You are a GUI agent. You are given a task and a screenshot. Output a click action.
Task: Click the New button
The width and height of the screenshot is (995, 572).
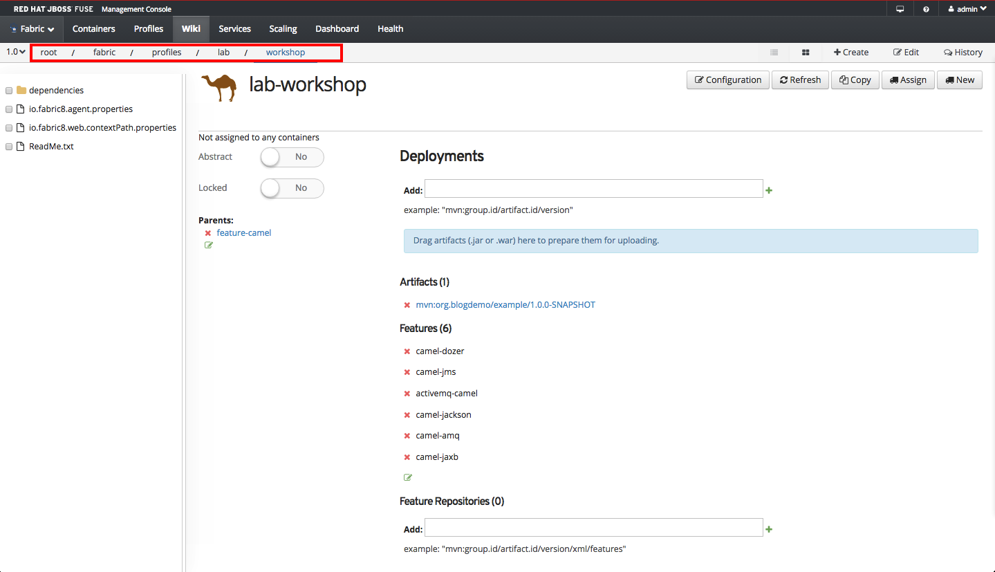point(960,80)
